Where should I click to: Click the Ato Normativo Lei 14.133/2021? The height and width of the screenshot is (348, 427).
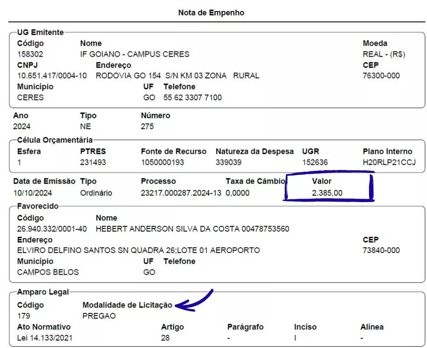coord(45,338)
